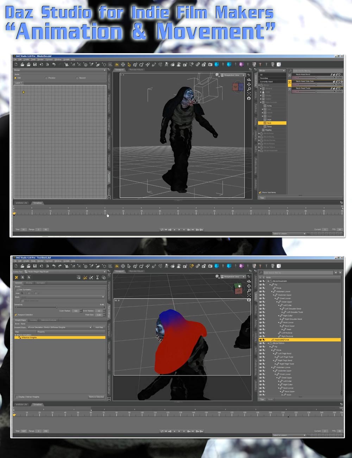Click reset view icon beside upper viewport
352x458 pixels.
click(x=249, y=98)
